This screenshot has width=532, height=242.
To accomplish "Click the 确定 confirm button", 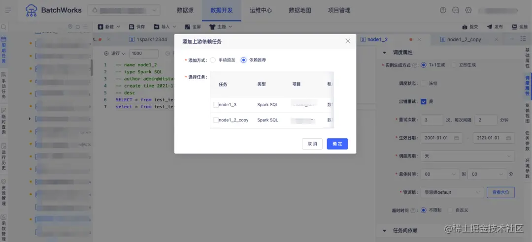I will (337, 144).
